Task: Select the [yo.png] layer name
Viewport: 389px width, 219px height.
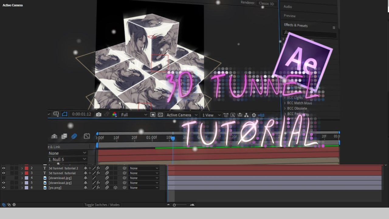Action: 55,188
